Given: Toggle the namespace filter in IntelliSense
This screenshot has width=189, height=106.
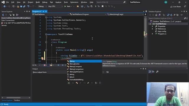Looking at the screenshot, I should [x=73, y=83].
